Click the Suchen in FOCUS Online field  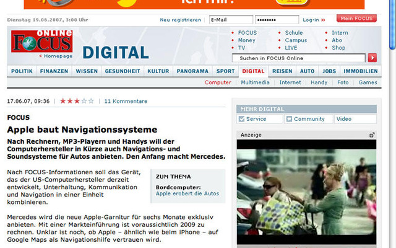pyautogui.click(x=298, y=58)
